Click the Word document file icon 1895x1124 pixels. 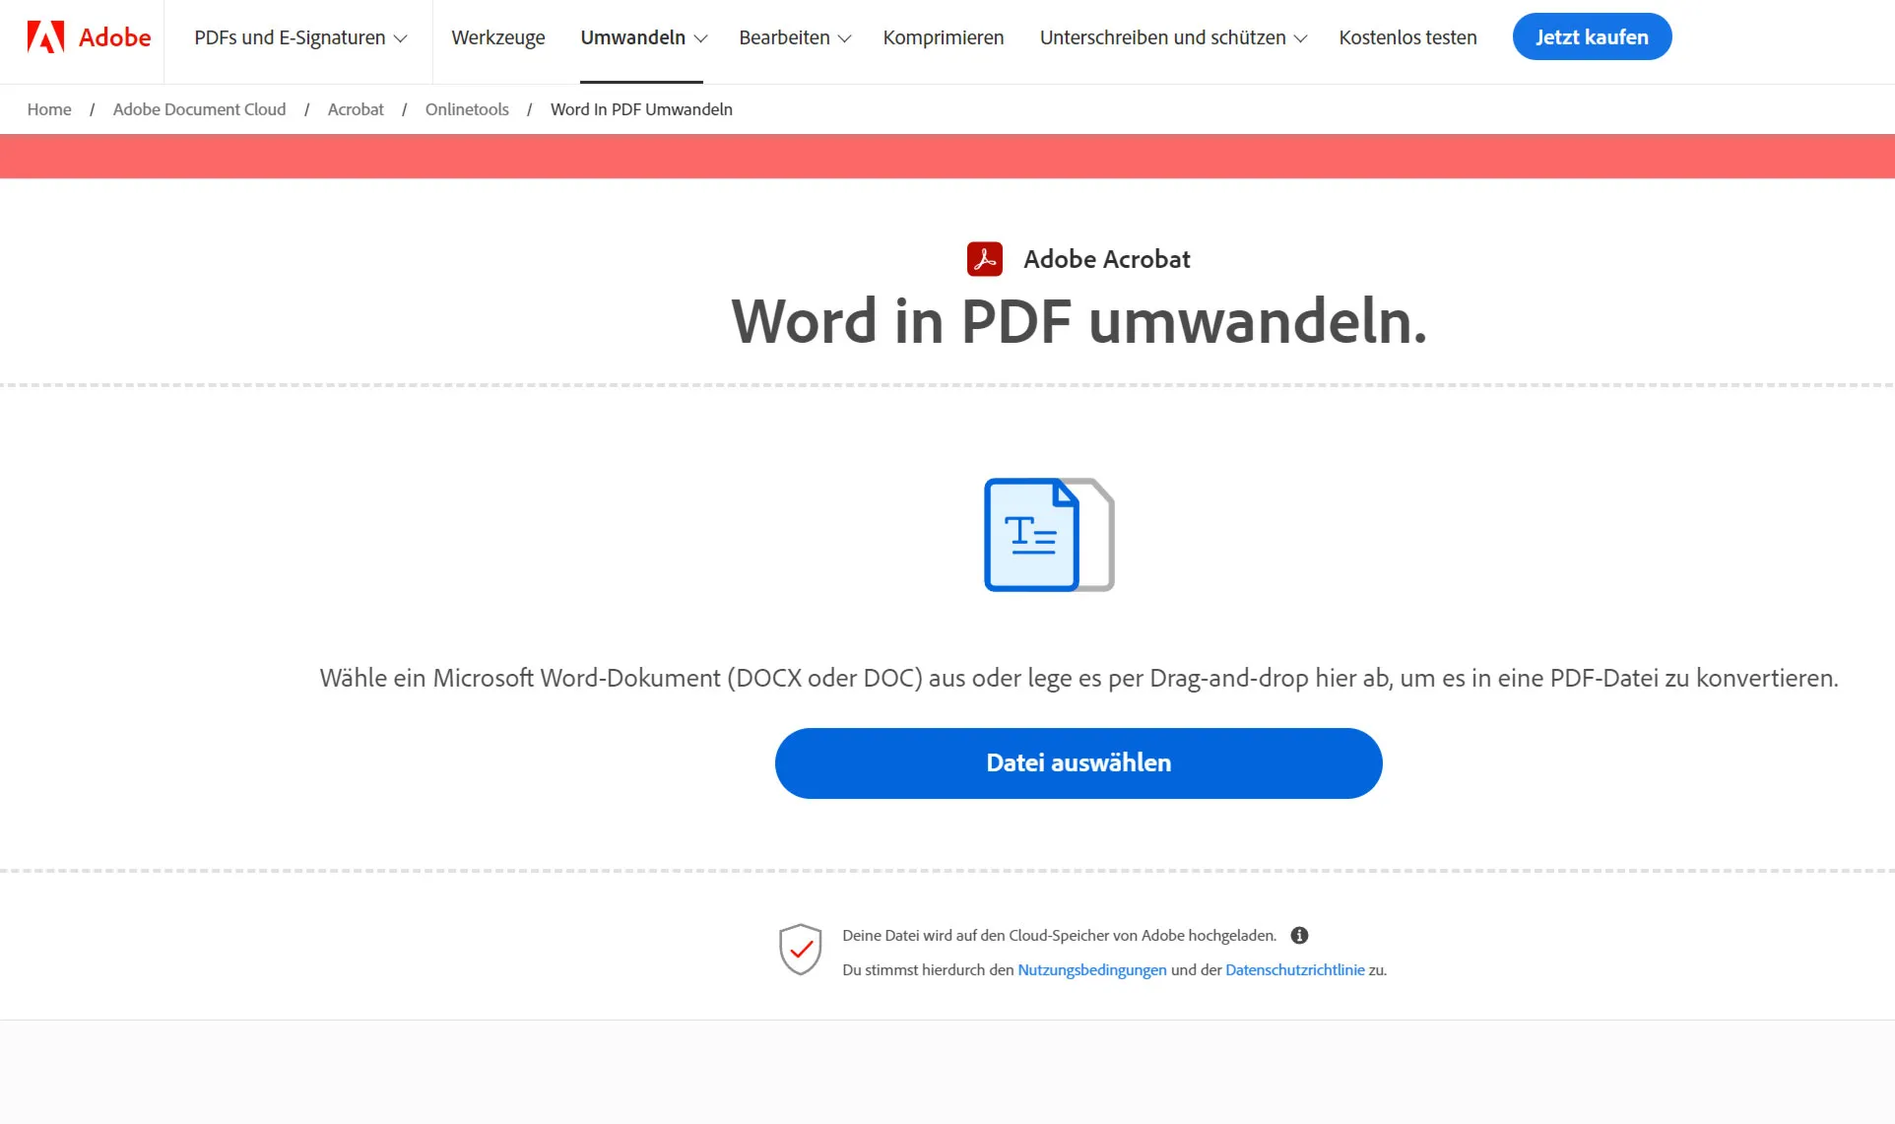click(x=1049, y=535)
